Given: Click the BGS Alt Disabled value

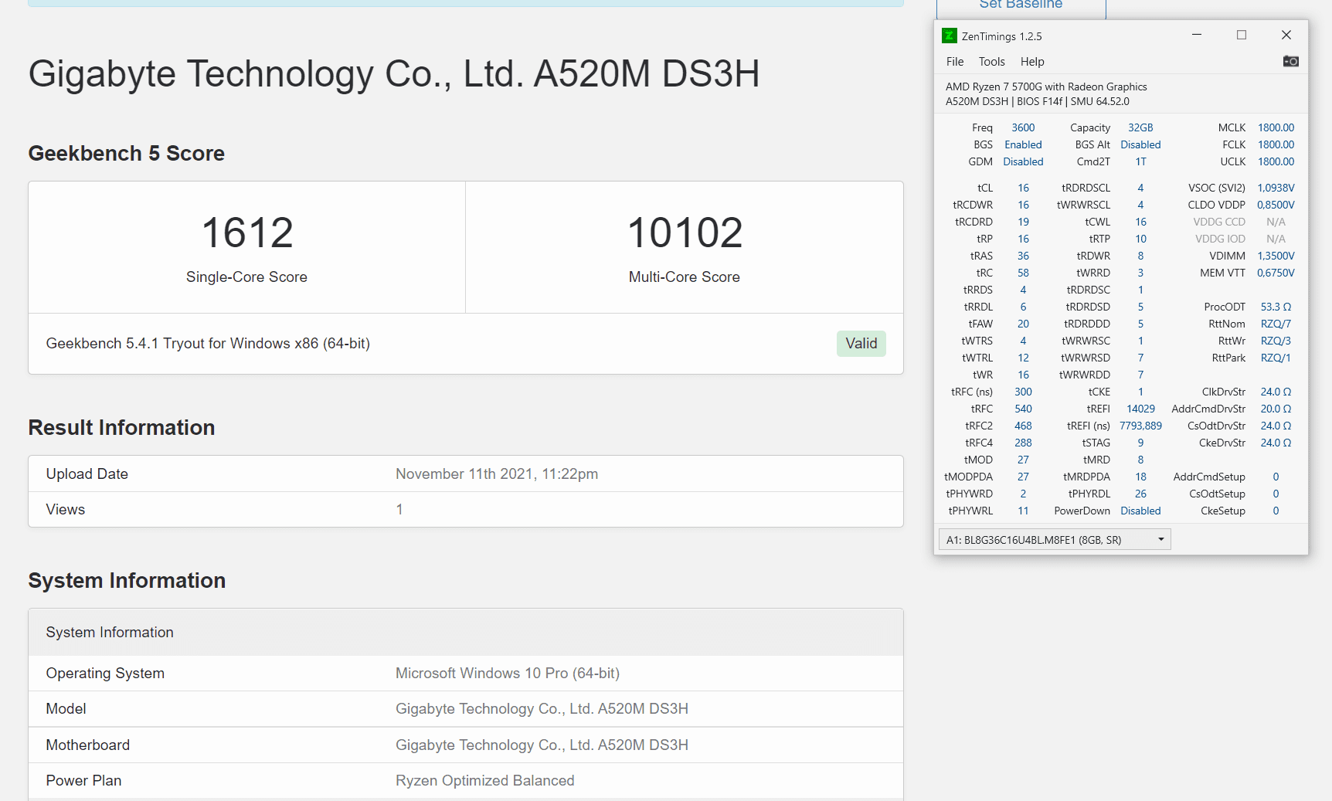Looking at the screenshot, I should tap(1140, 144).
